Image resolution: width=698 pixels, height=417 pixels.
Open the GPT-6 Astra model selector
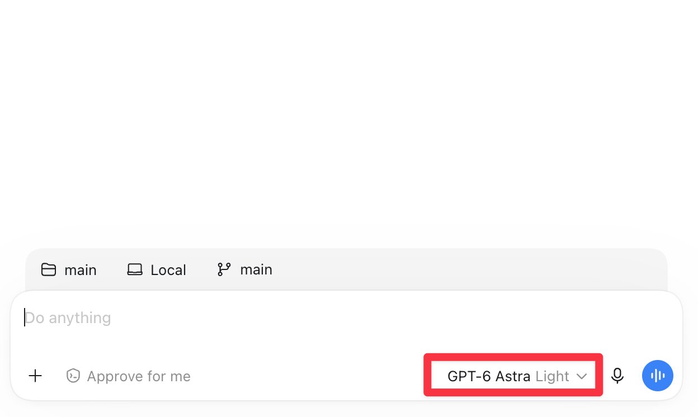coord(517,376)
